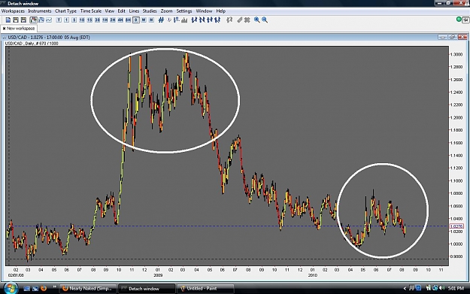Screen dimensions: 470x294
Task: Open the Zoom menu
Action: tap(167, 11)
